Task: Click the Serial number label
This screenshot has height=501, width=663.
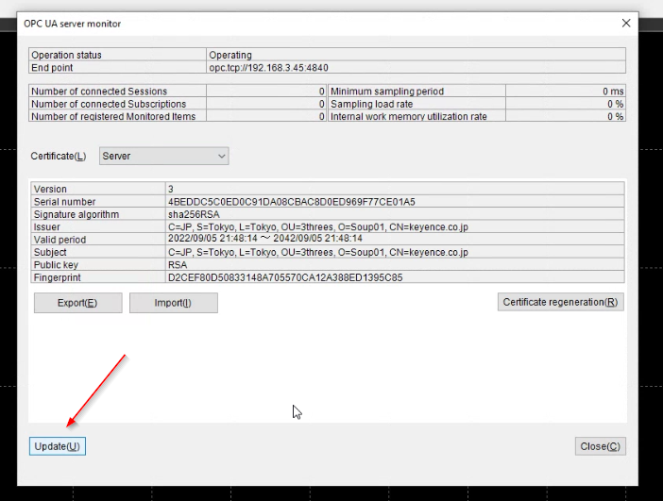Action: click(64, 202)
